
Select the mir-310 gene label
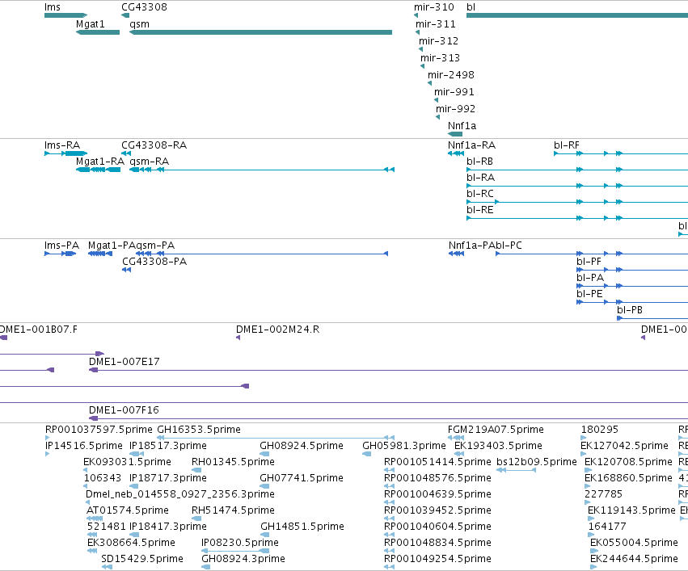tap(434, 7)
